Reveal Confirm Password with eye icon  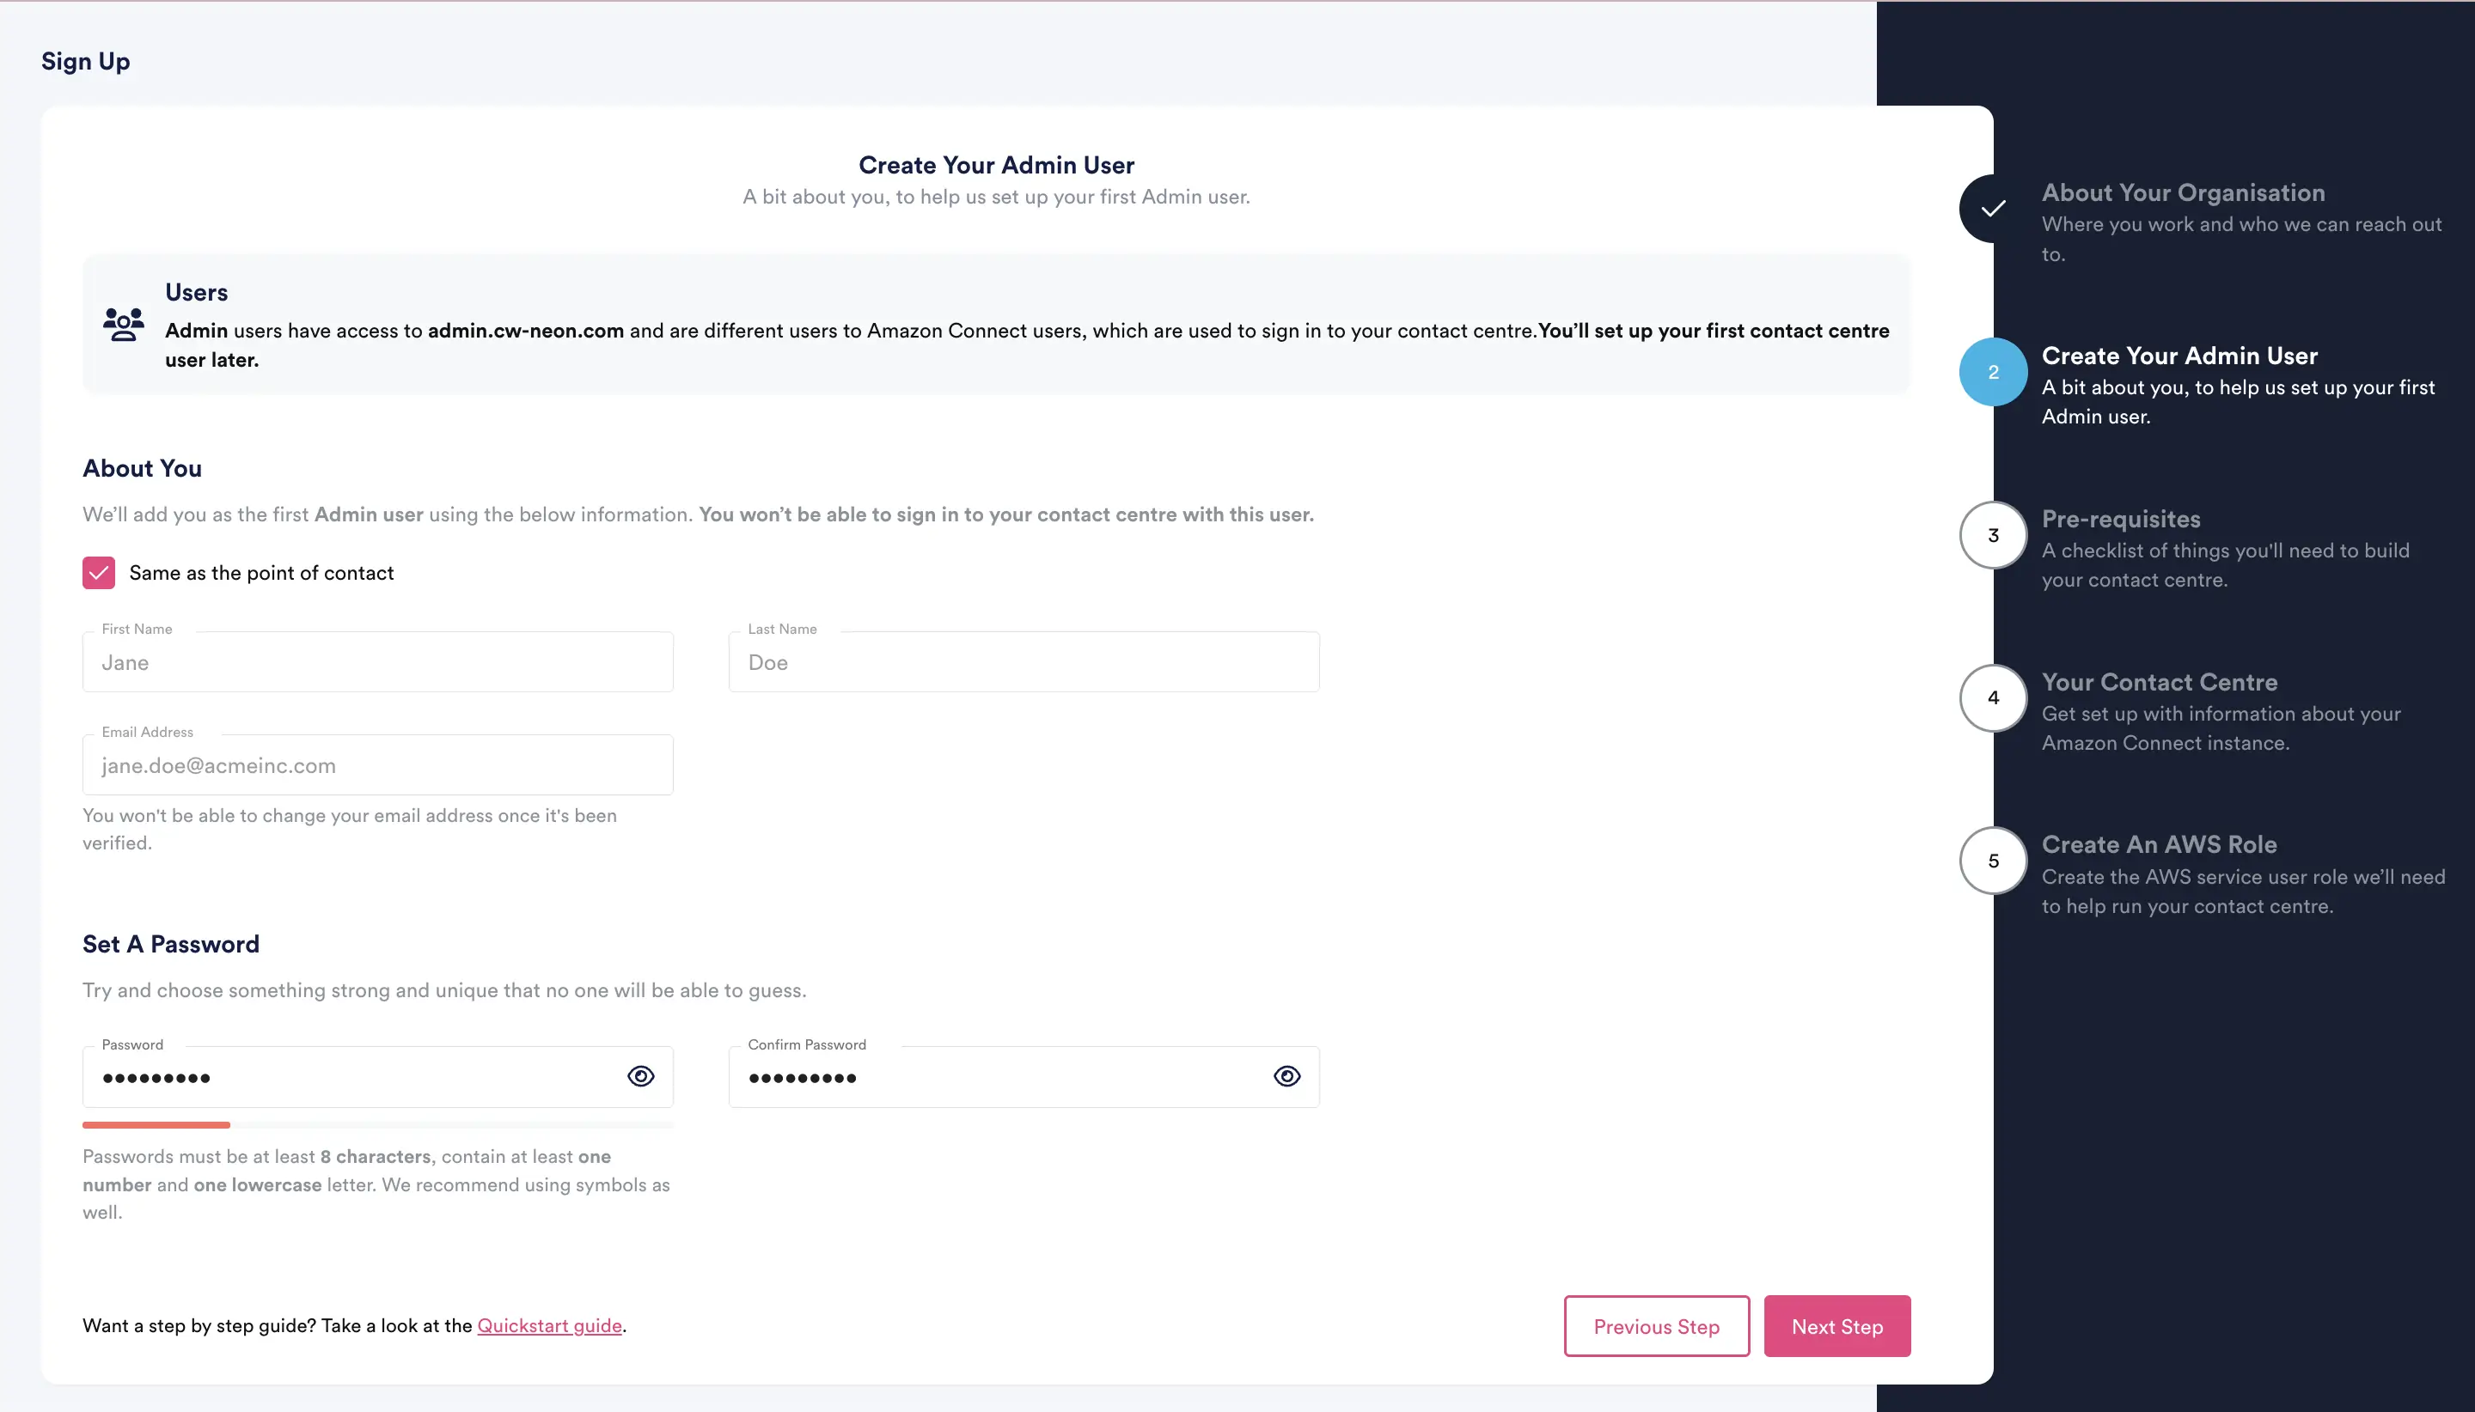[x=1286, y=1076]
